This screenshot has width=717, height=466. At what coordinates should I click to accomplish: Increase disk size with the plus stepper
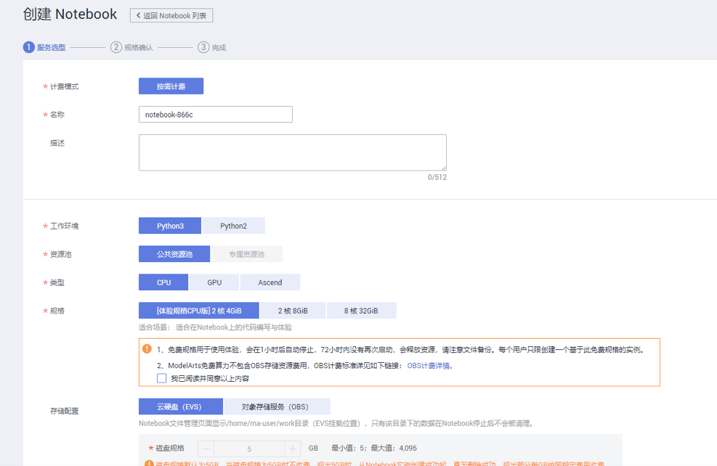tap(291, 448)
